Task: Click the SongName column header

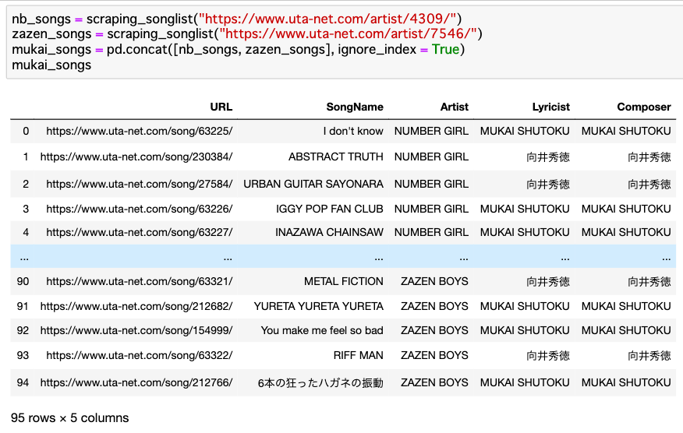Action: pos(355,107)
